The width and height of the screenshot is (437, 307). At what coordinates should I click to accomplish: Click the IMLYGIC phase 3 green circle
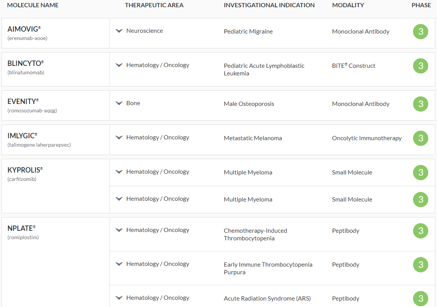click(x=421, y=138)
